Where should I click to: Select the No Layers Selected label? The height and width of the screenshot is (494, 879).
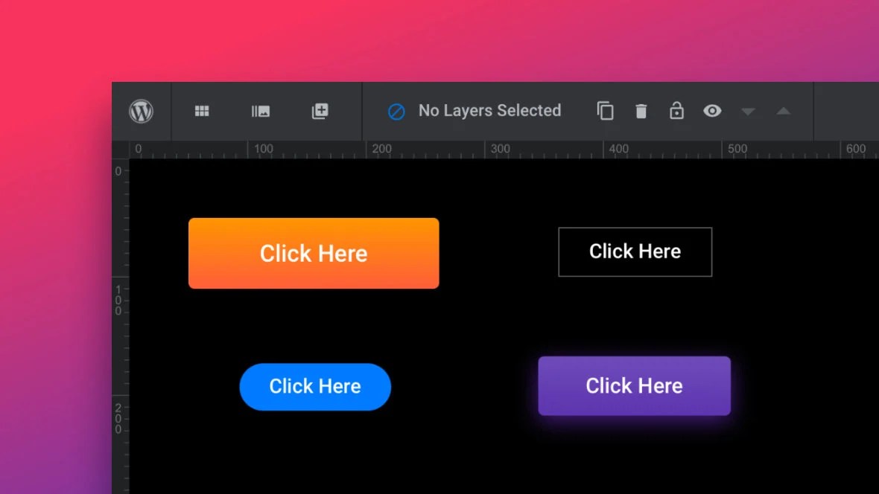point(489,110)
